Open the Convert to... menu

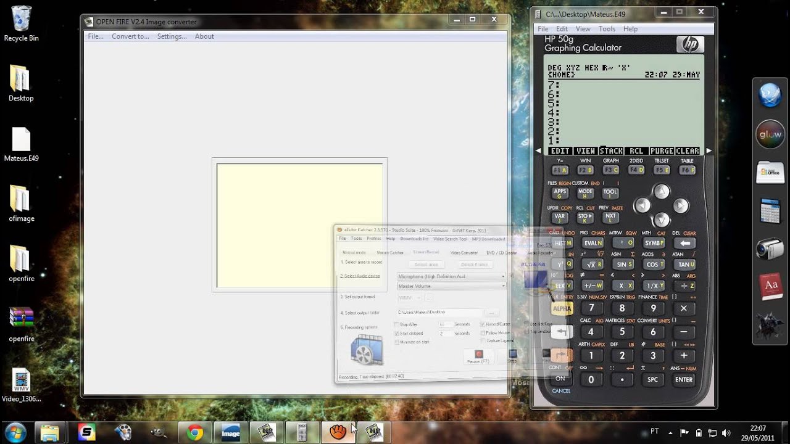click(130, 36)
